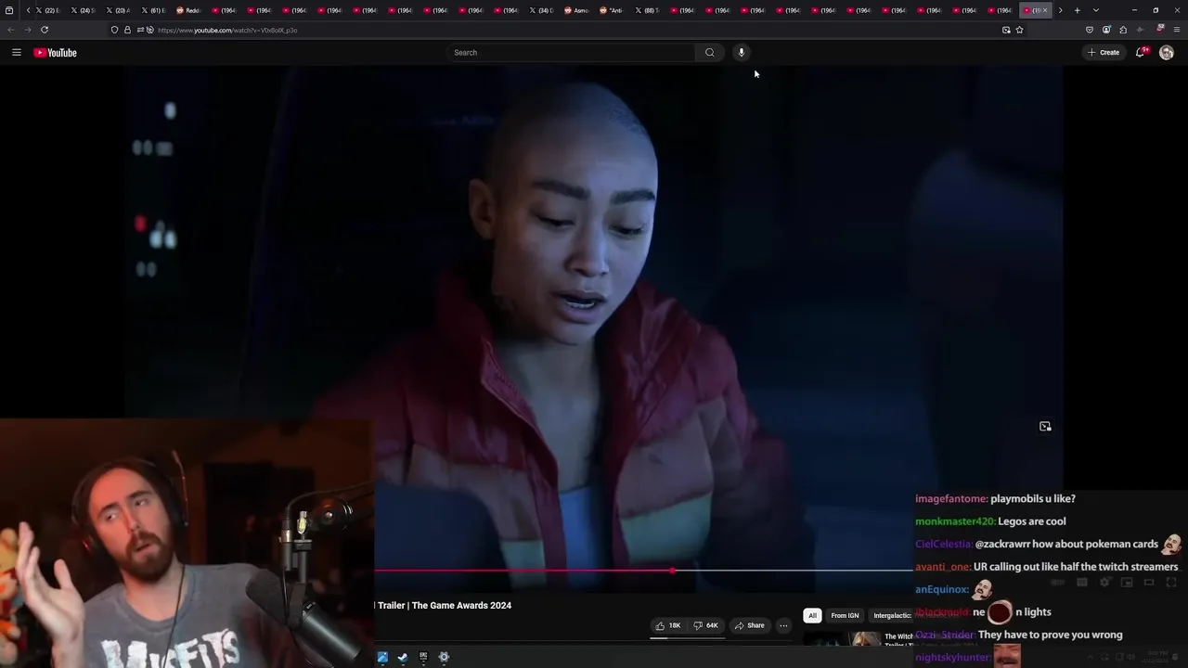
Task: Seek using the red video progress bar
Action: pyautogui.click(x=643, y=571)
